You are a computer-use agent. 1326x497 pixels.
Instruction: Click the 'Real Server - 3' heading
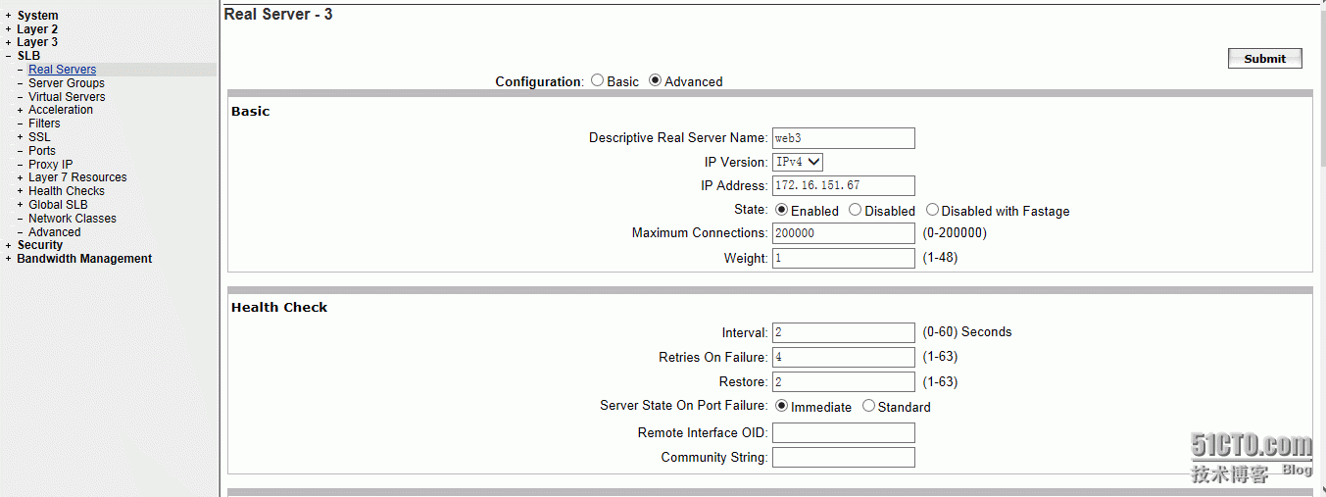click(278, 15)
